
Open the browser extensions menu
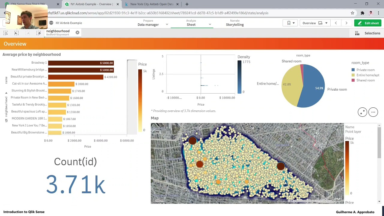point(362,13)
